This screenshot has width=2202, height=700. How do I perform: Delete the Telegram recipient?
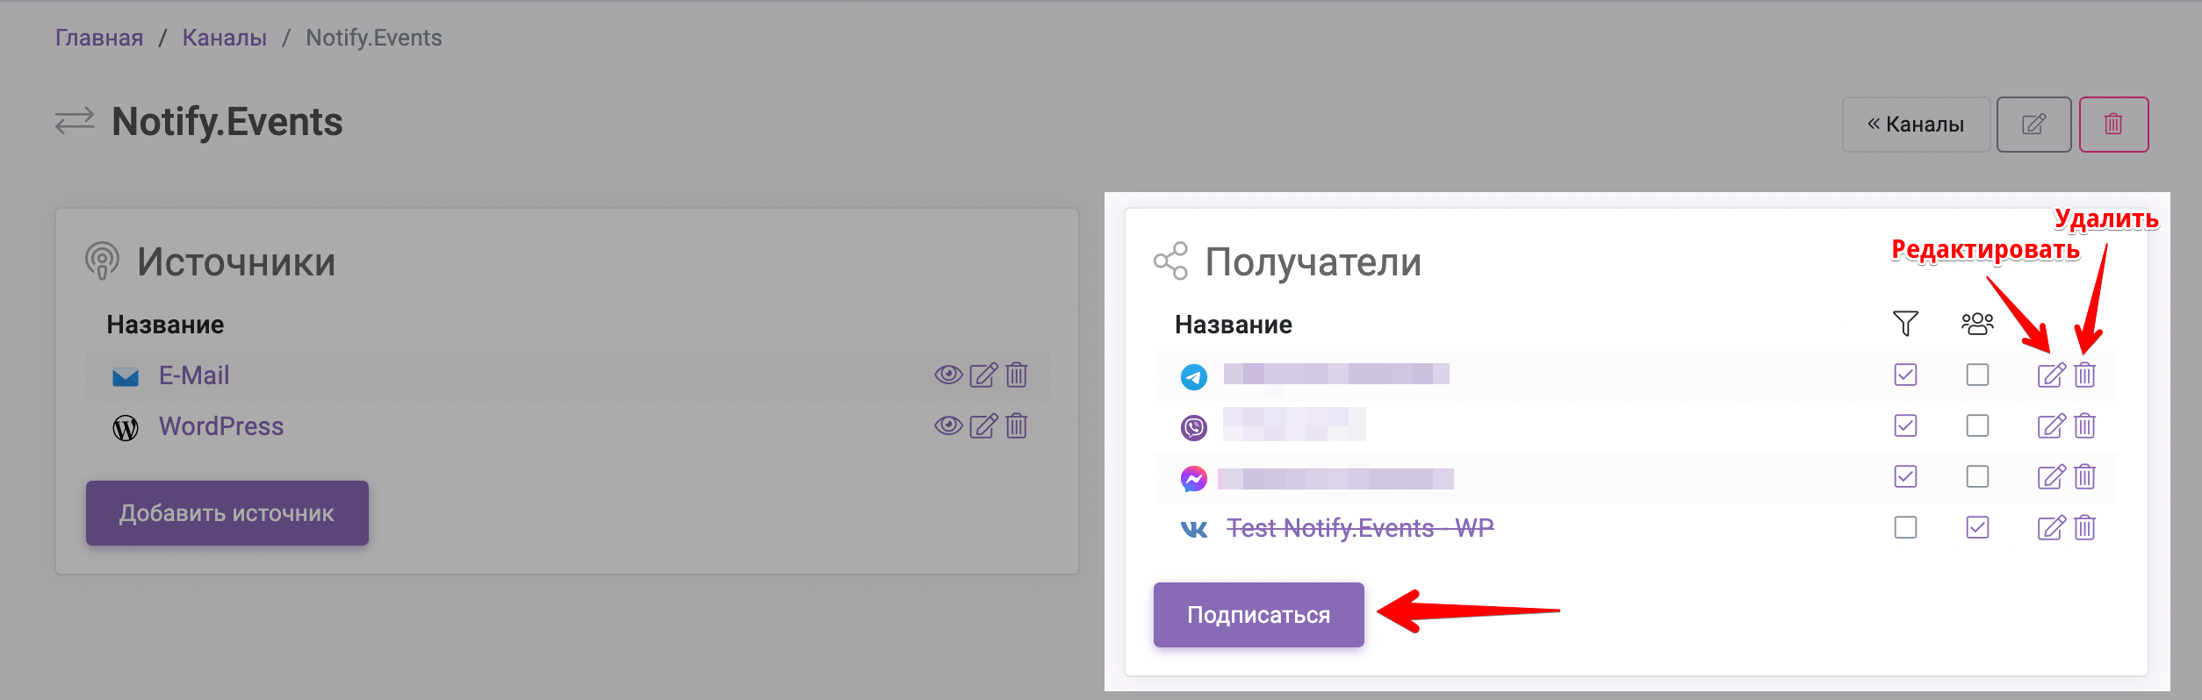point(2085,375)
